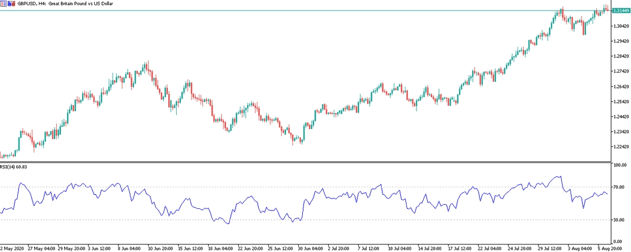Screen dimensions: 631x252
Task: Click the 27 May 04:00 time label
Action: [43, 247]
